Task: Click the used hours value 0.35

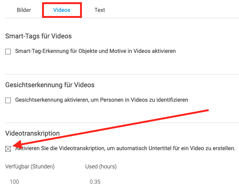Action: [95, 182]
